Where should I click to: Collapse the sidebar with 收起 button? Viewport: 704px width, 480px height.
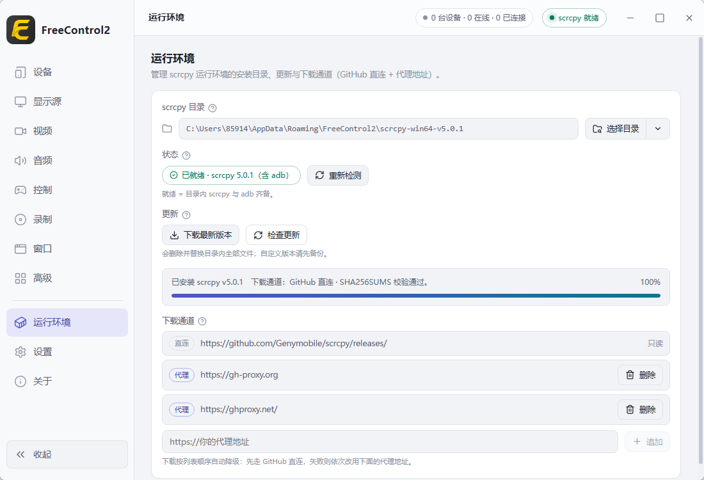[67, 454]
